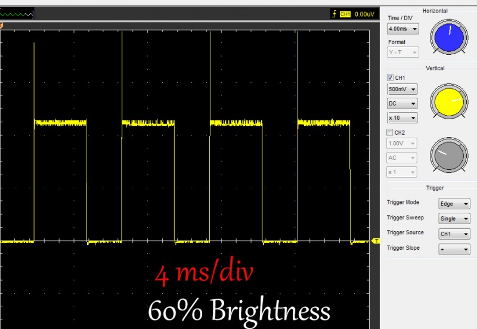The image size is (477, 329).
Task: Open CH2 volts dropdown showing 1.00V
Action: (401, 143)
